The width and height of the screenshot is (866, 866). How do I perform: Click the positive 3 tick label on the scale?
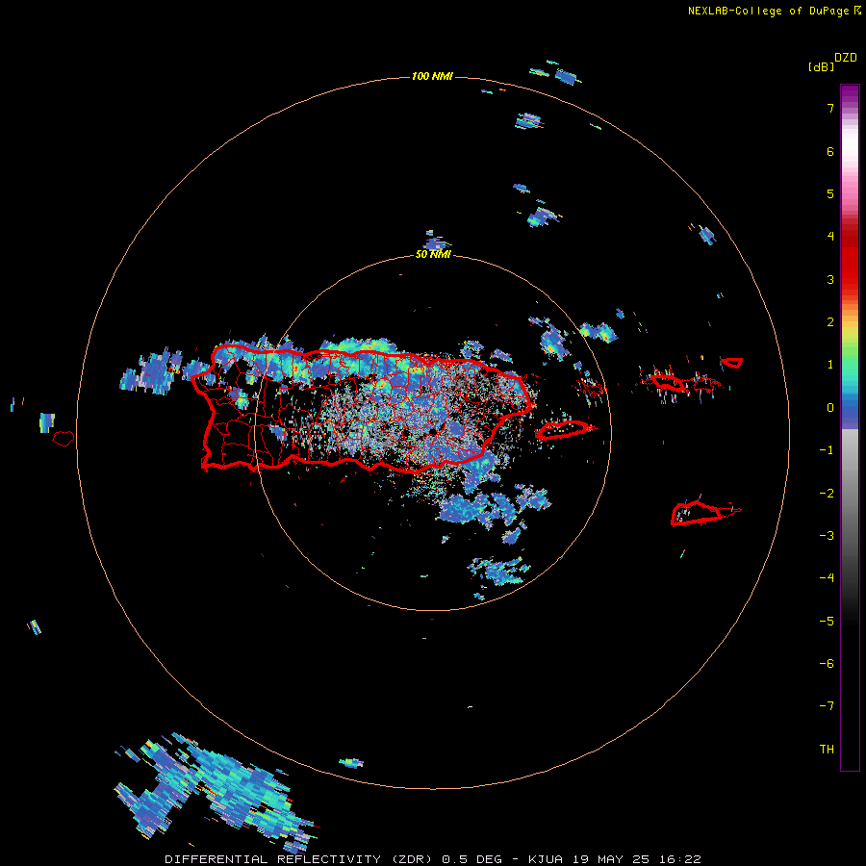[830, 279]
